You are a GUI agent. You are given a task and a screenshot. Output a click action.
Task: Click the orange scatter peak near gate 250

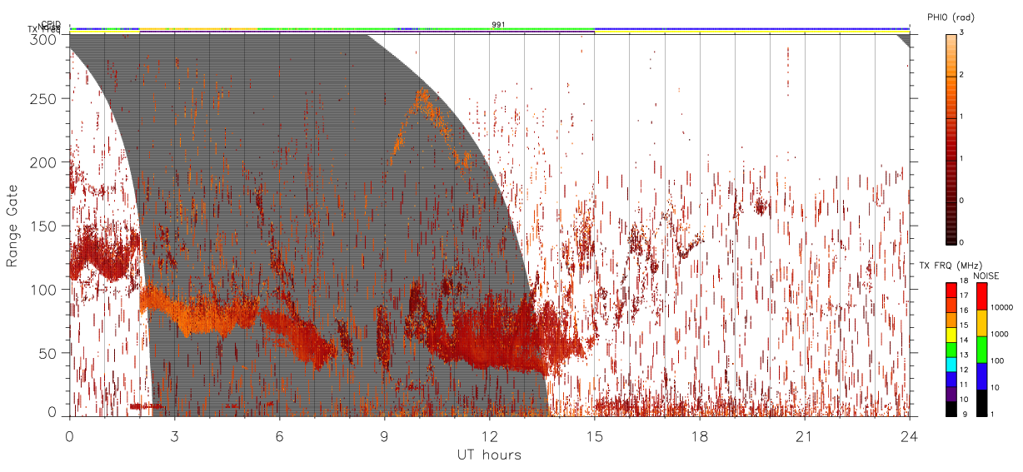pyautogui.click(x=422, y=97)
